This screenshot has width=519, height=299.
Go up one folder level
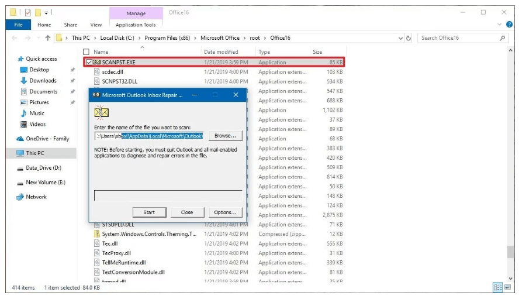(x=48, y=38)
